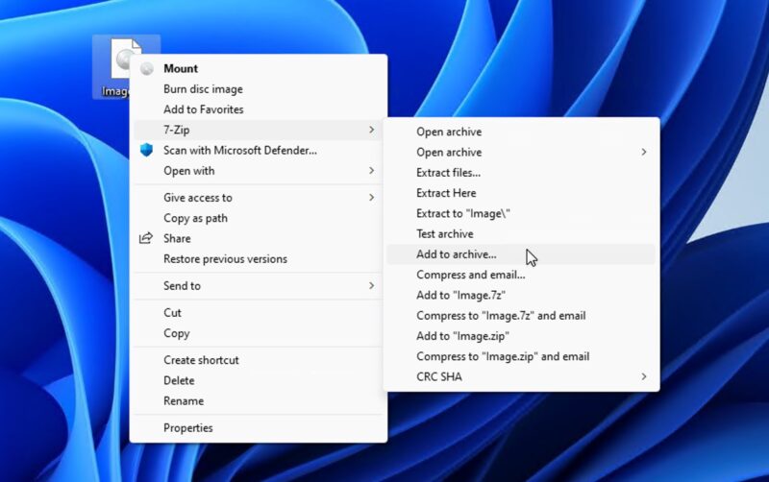This screenshot has width=769, height=482.
Task: Open the Send to entry
Action: [259, 285]
